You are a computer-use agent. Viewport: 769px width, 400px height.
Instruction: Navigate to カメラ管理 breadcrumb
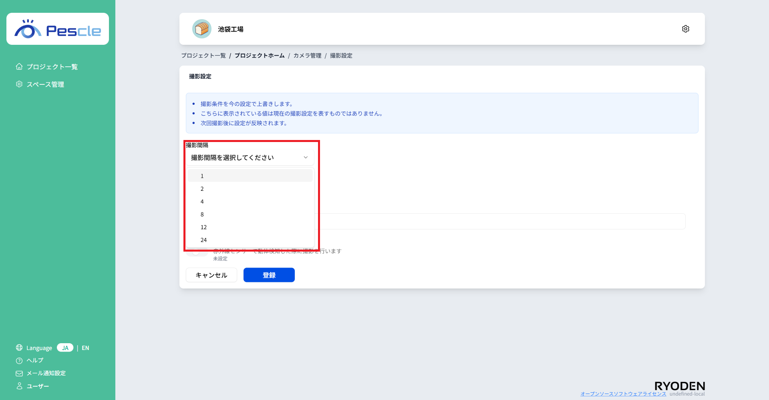307,56
